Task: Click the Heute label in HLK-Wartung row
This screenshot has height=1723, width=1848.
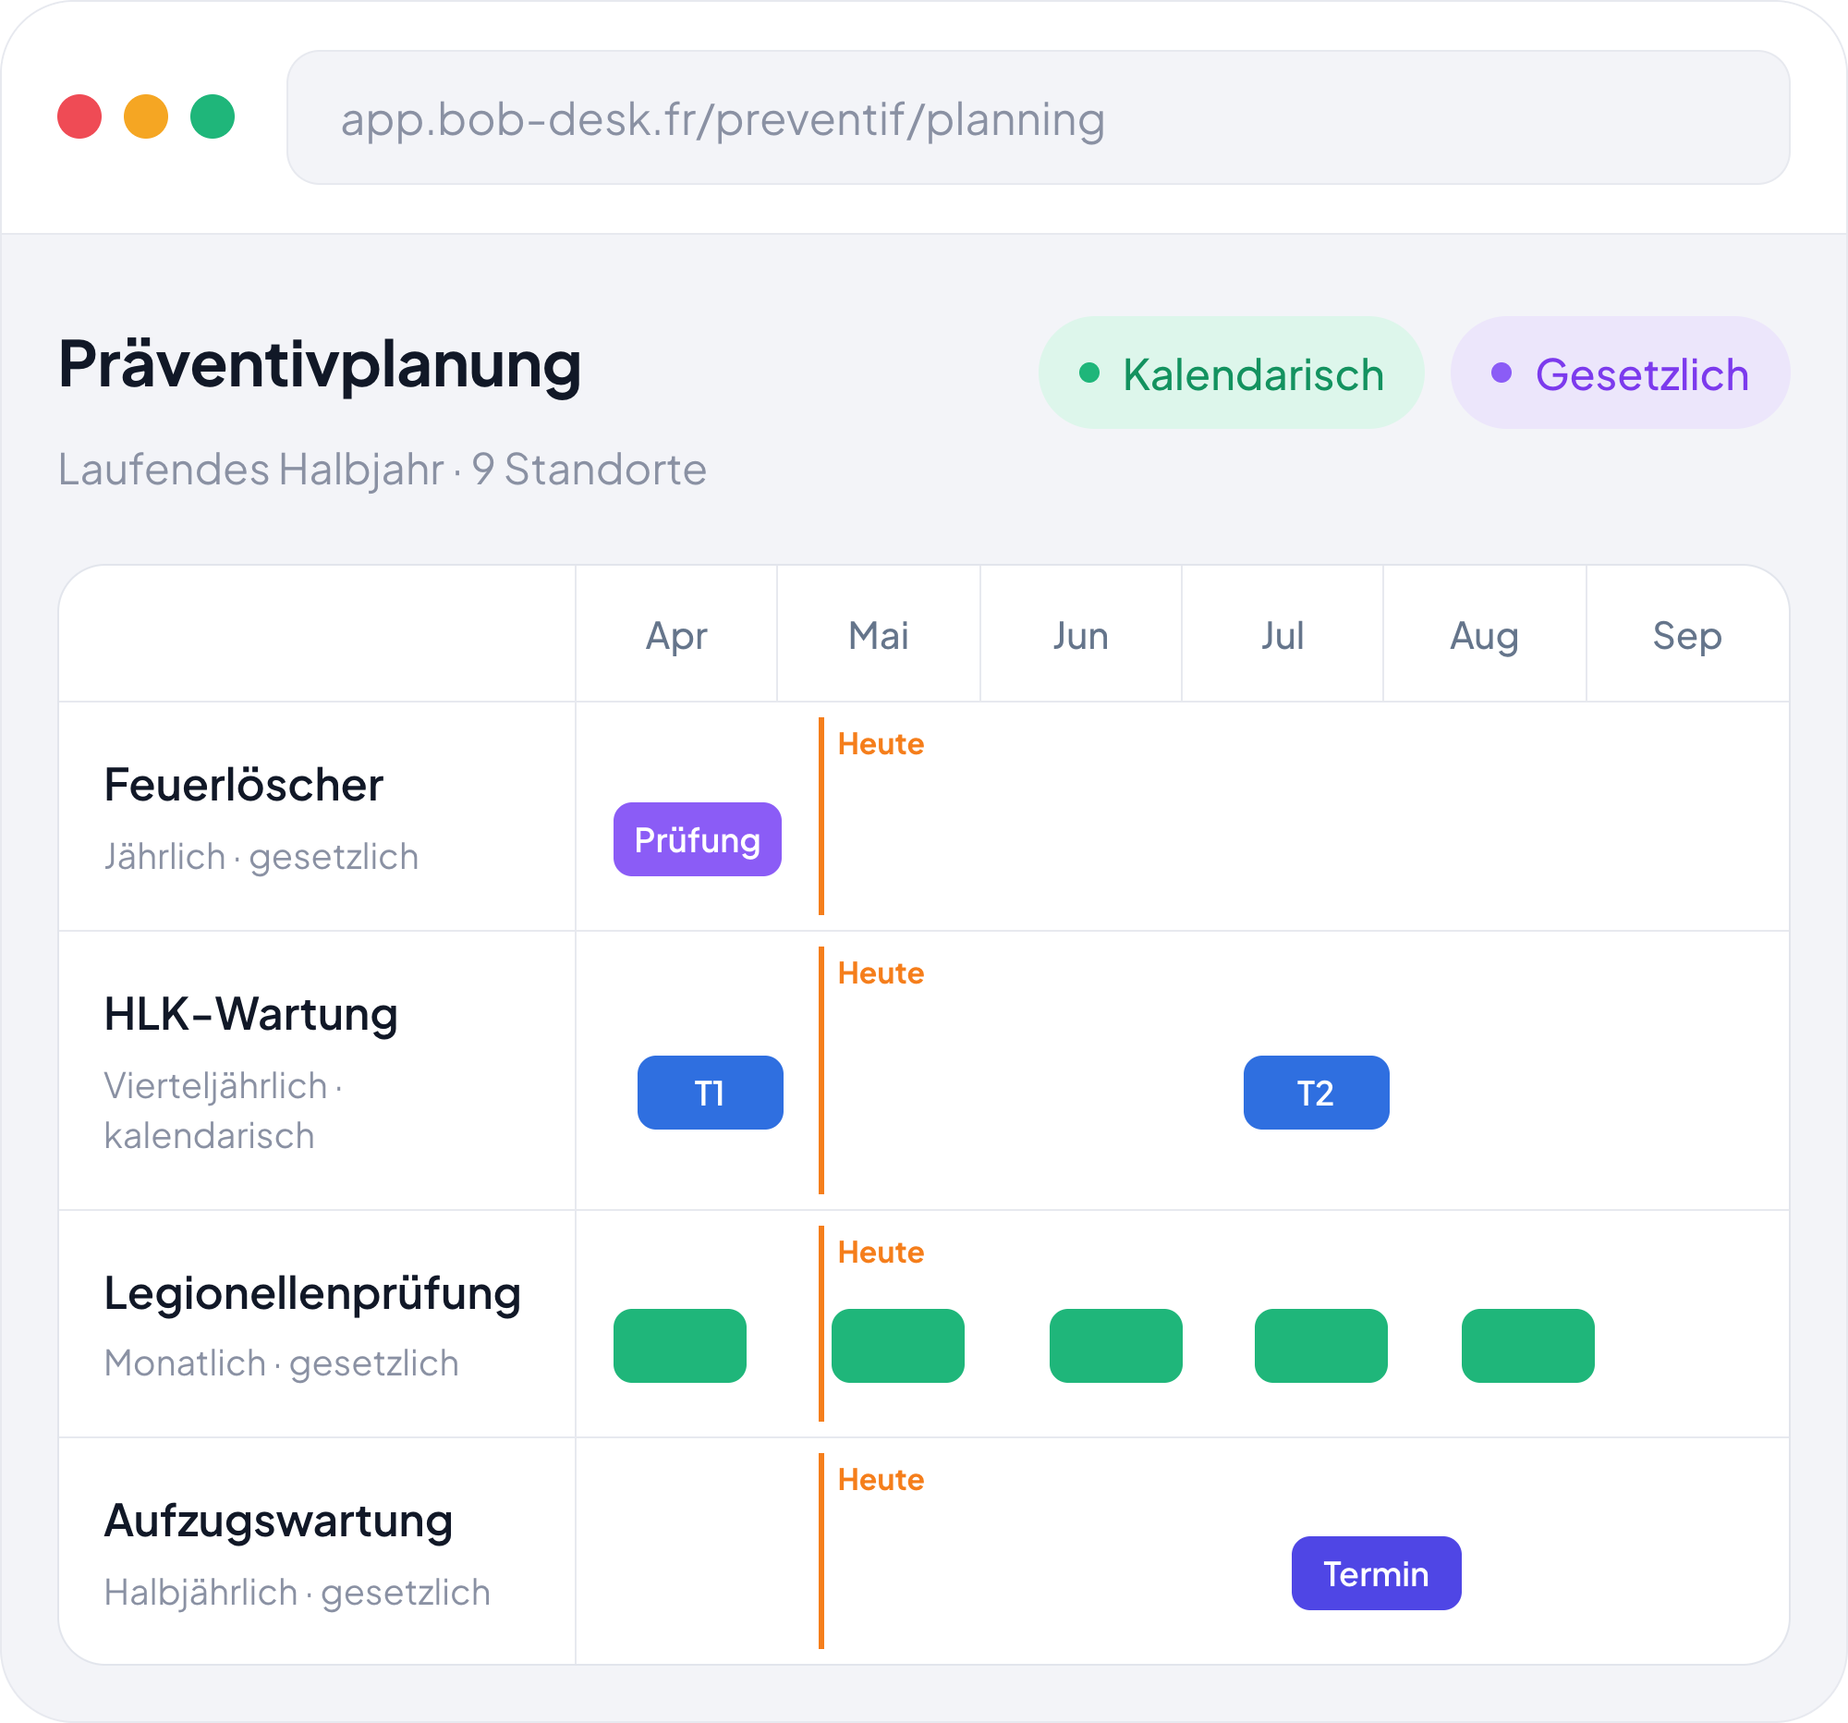Action: tap(881, 972)
